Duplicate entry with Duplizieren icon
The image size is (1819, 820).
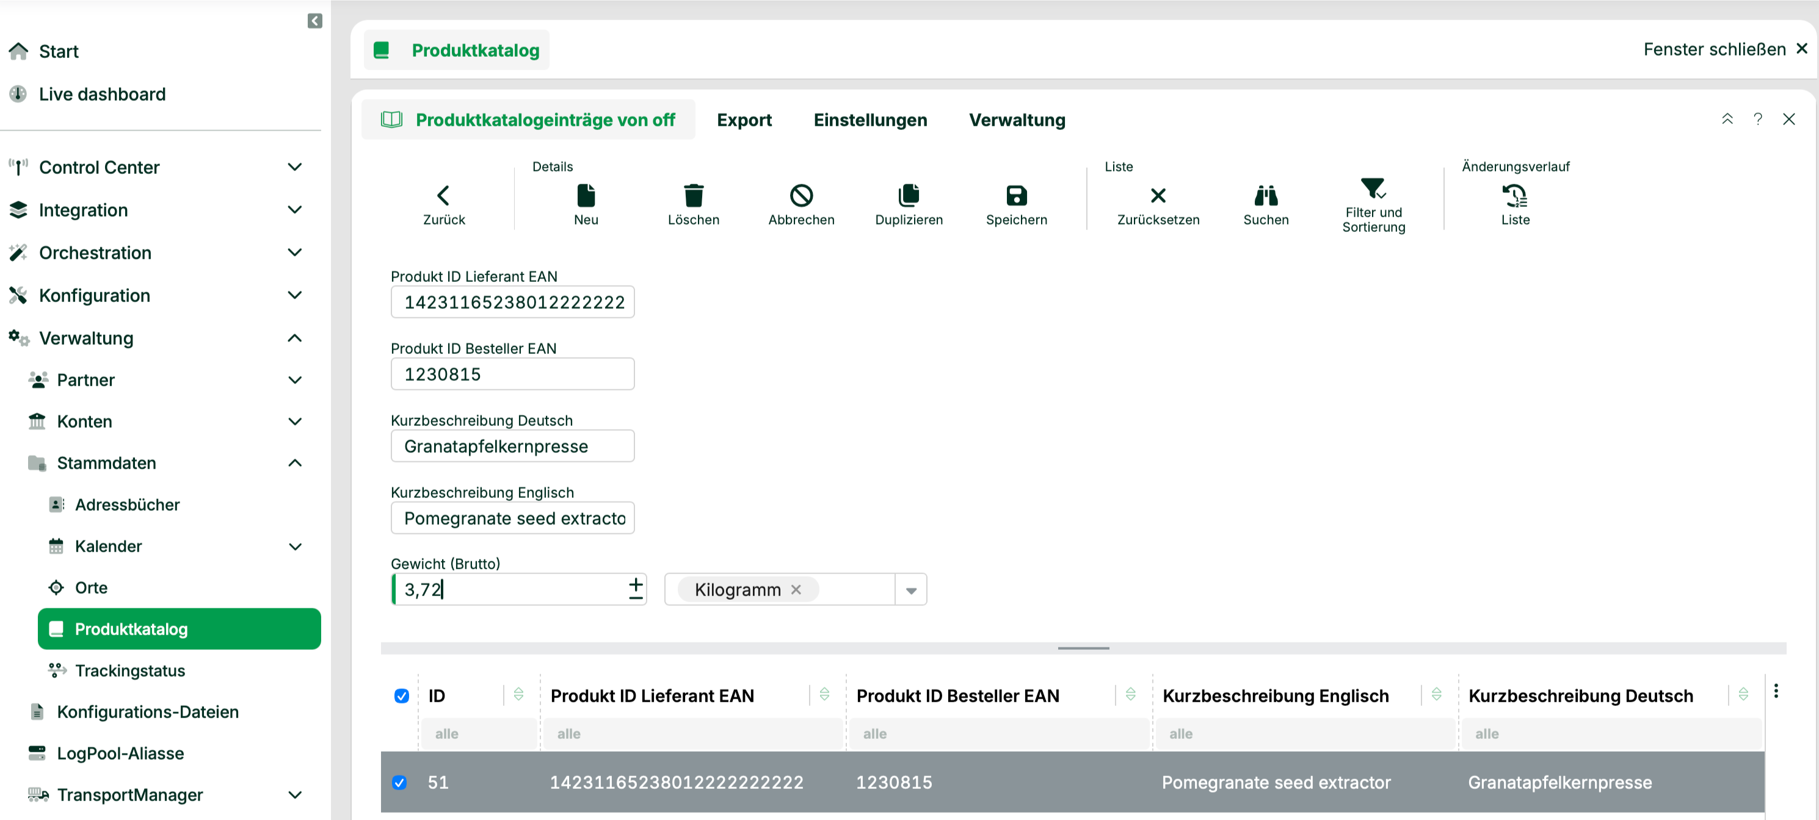909,195
